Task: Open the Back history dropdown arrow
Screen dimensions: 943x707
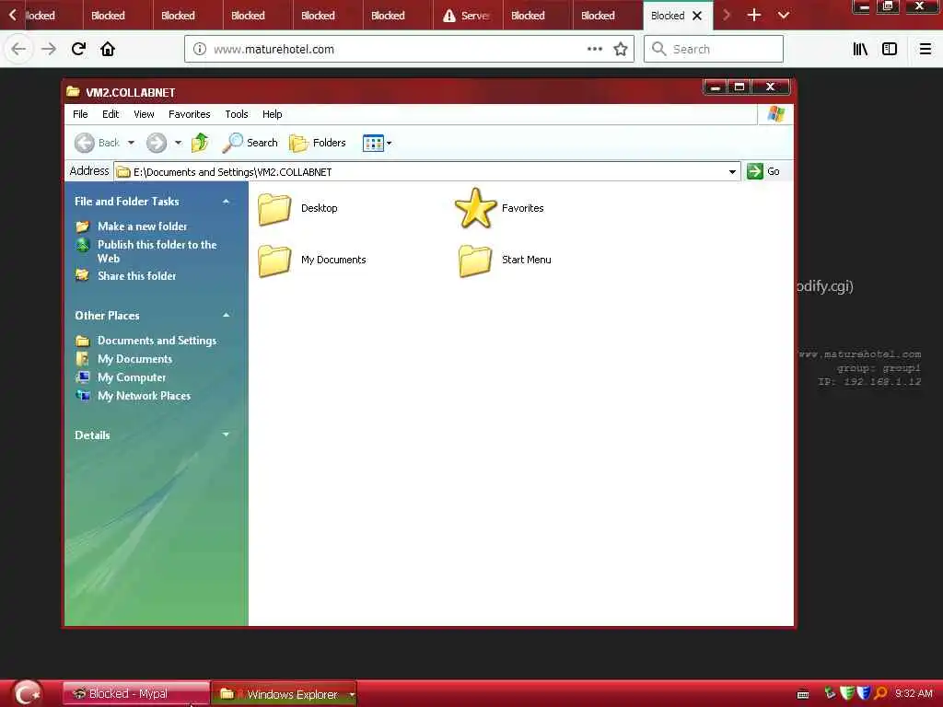Action: point(131,143)
